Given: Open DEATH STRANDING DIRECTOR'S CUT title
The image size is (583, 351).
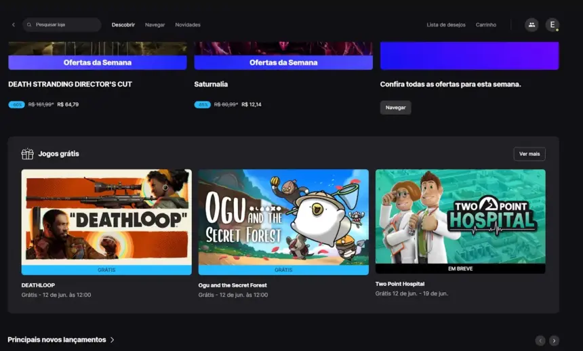Looking at the screenshot, I should [70, 85].
